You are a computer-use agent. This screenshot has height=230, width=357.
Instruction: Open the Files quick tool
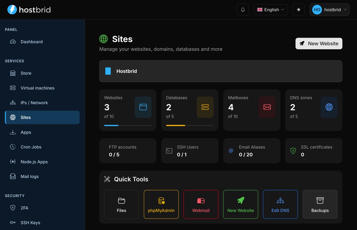[x=121, y=204]
